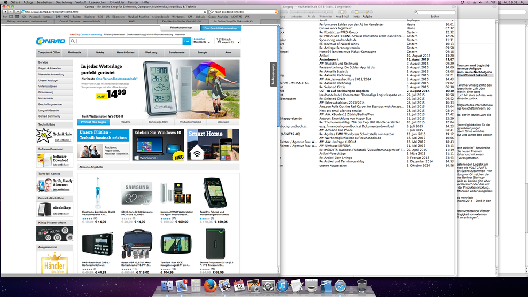Reload the Conrad page in Safari
The image size is (528, 297).
pyautogui.click(x=204, y=12)
